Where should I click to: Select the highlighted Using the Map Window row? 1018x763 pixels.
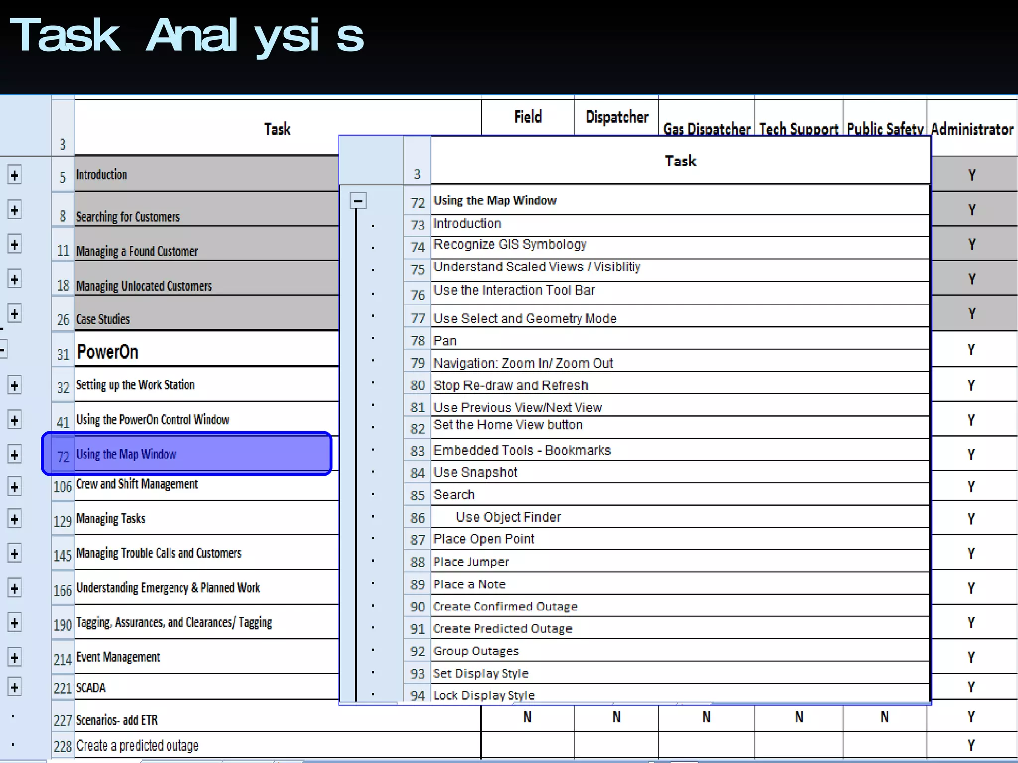pos(187,454)
